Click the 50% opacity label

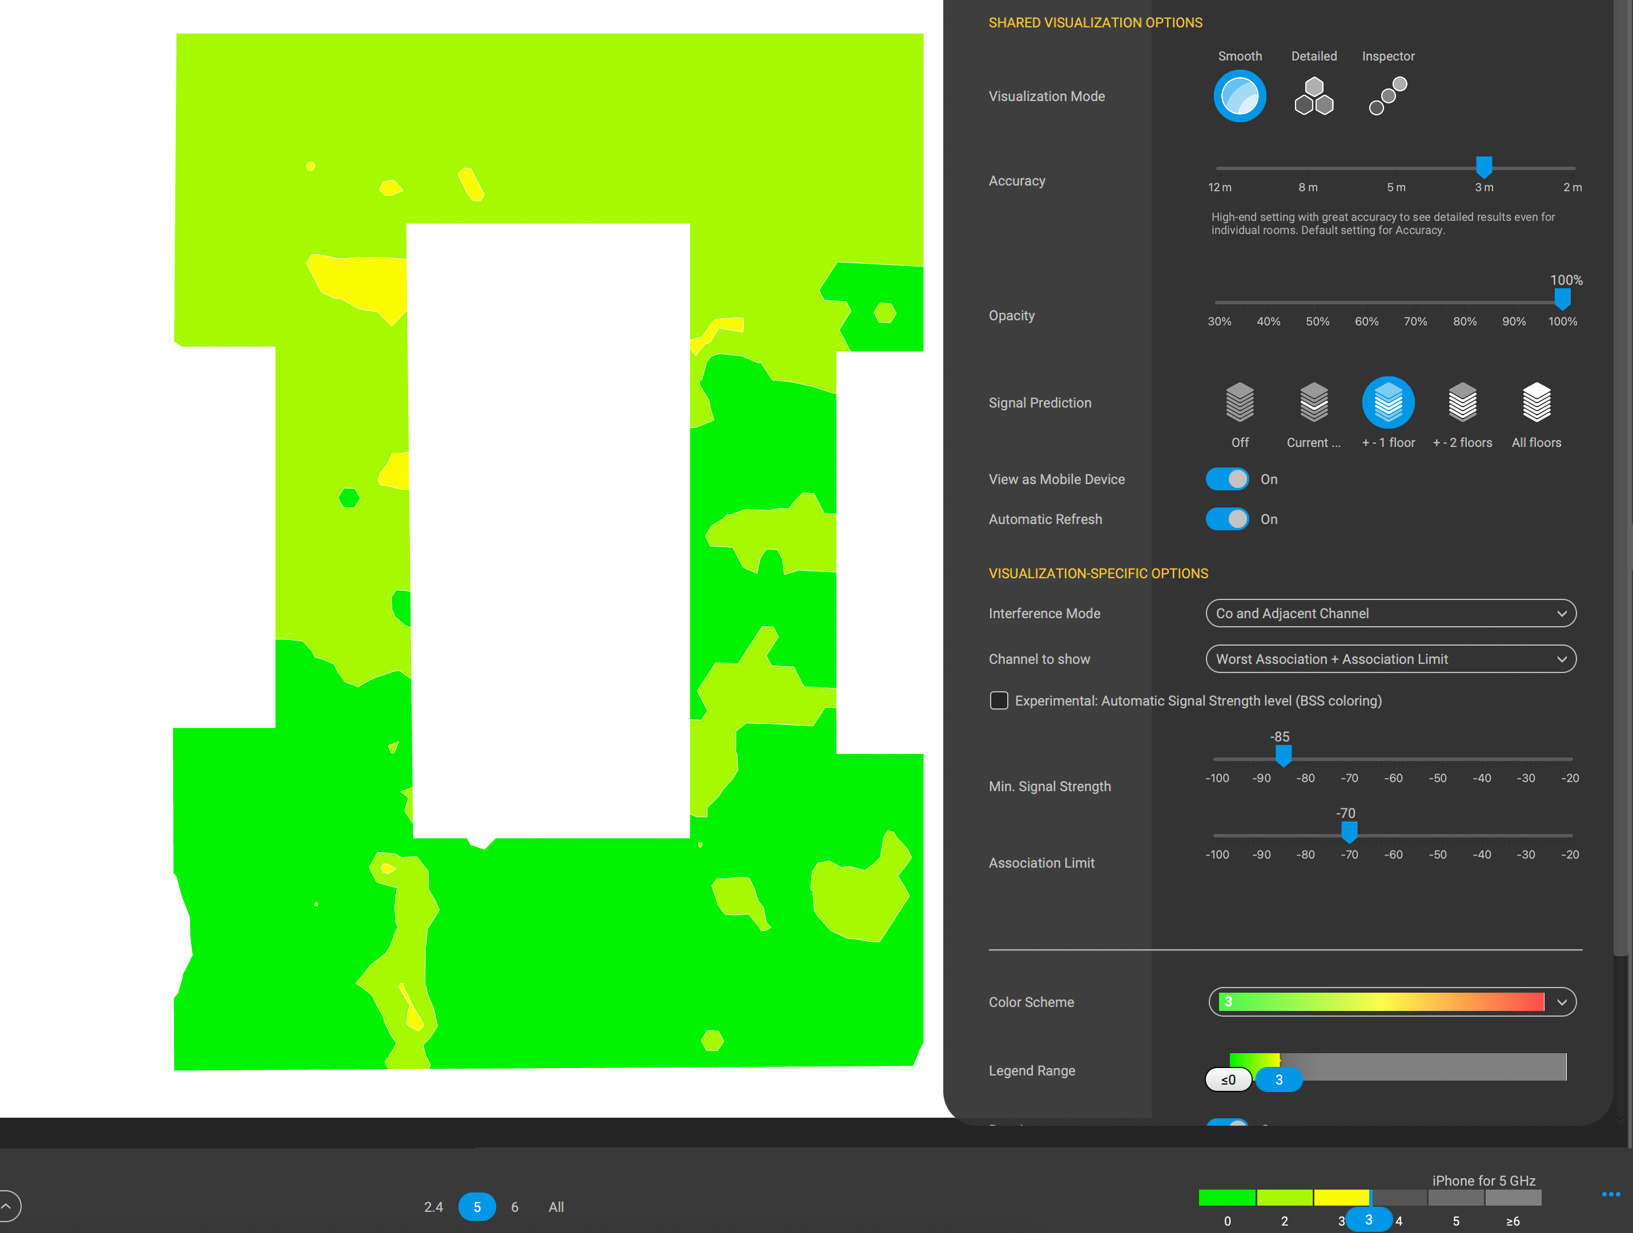[x=1317, y=322]
